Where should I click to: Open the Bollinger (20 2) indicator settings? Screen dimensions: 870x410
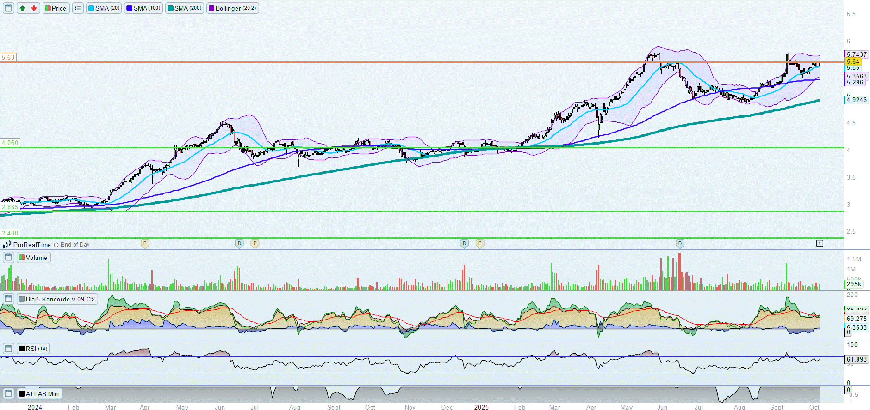tap(233, 8)
